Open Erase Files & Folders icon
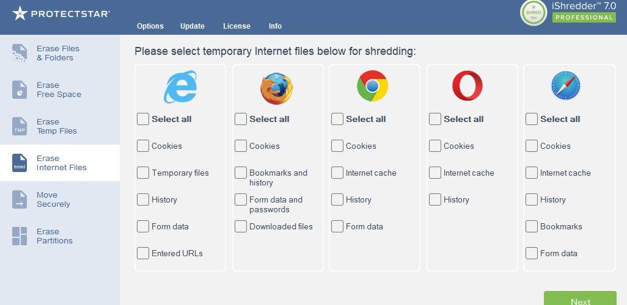Image resolution: width=627 pixels, height=305 pixels. tap(20, 53)
